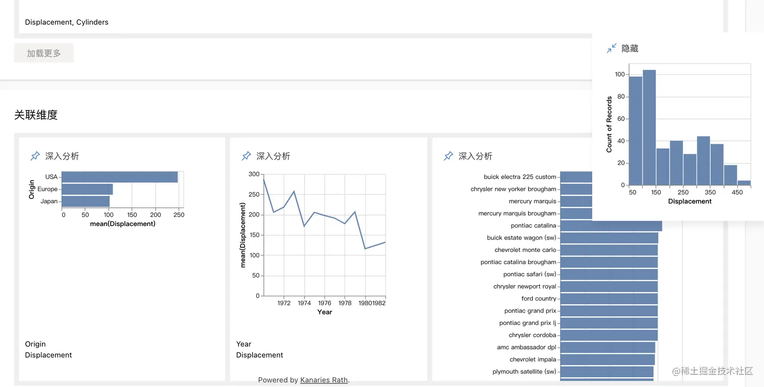Select the Europe bar in Origin chart
The image size is (764, 387).
pyautogui.click(x=87, y=189)
